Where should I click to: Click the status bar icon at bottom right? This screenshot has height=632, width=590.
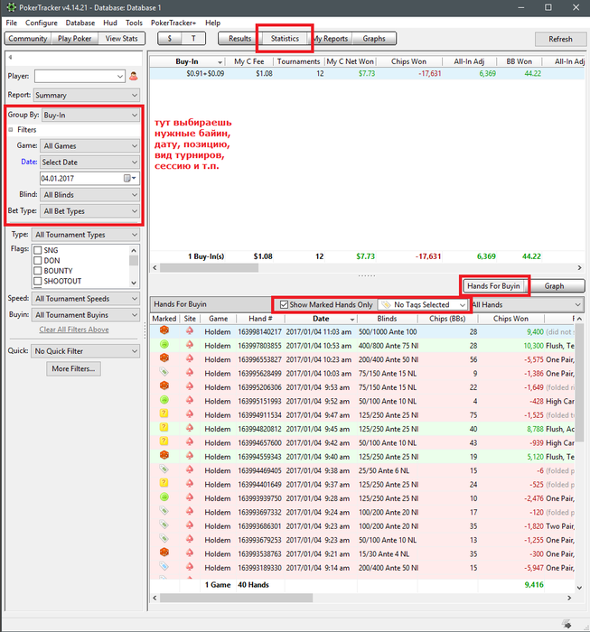pos(567,624)
